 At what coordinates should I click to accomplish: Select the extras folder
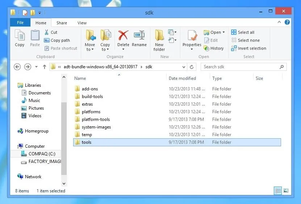(177, 104)
